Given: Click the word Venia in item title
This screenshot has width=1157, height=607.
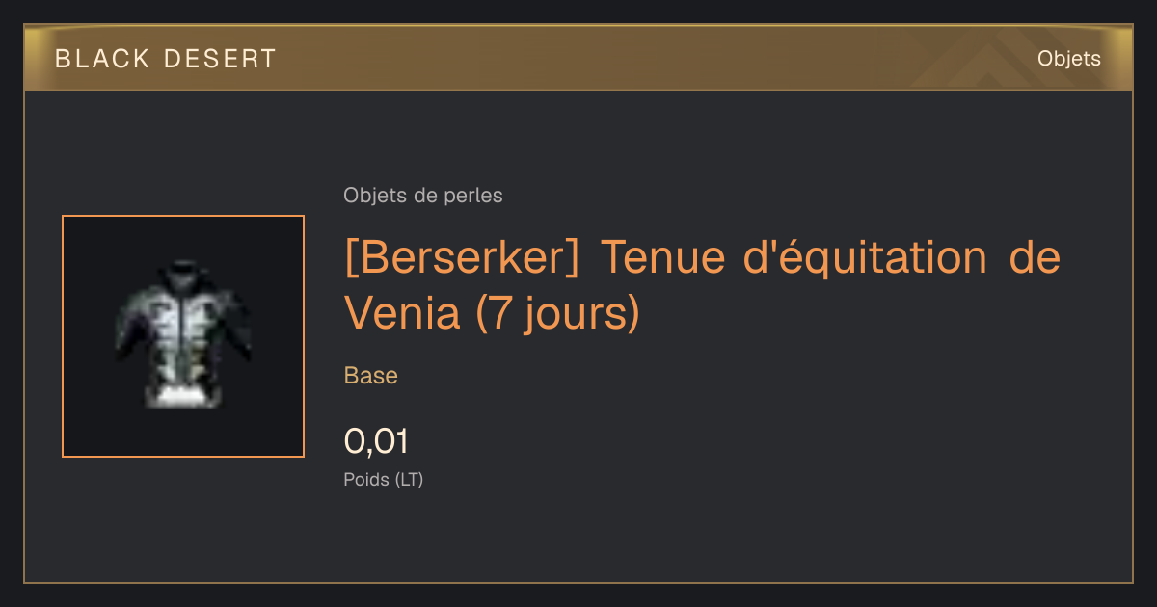Looking at the screenshot, I should 402,312.
